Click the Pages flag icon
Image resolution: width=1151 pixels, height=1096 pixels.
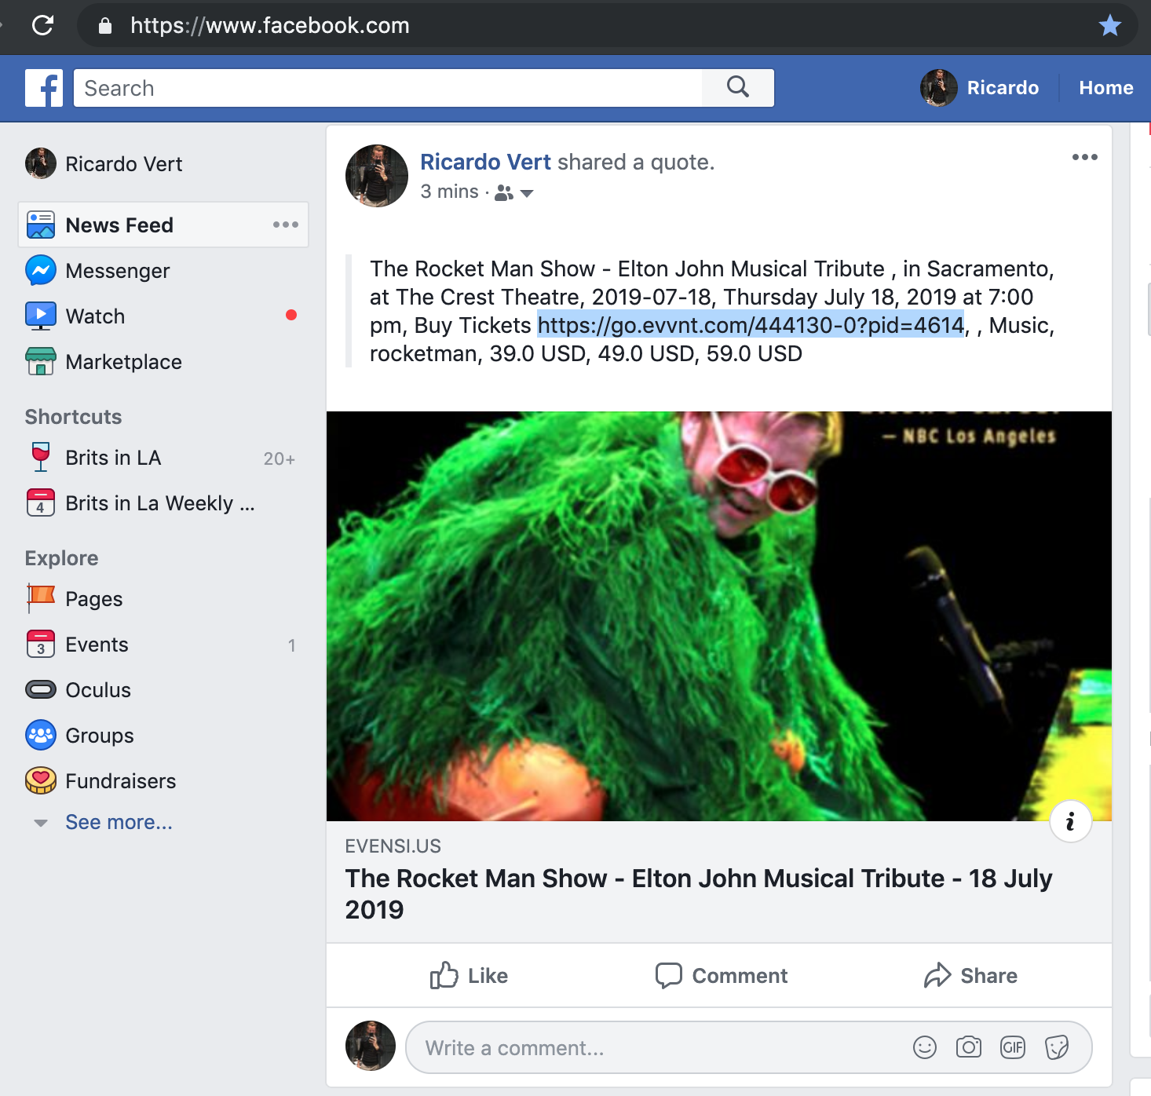(x=41, y=598)
